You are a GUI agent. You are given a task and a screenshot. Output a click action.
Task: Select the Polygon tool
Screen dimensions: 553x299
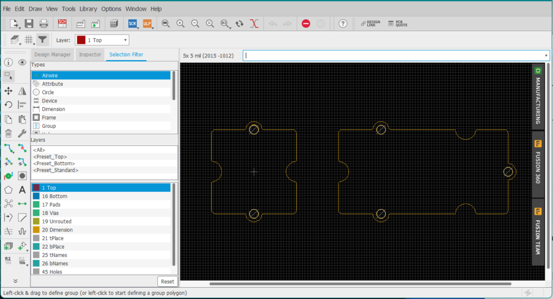[8, 189]
